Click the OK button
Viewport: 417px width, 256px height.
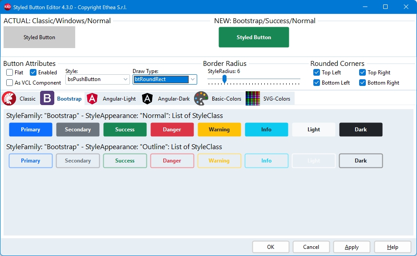click(x=271, y=247)
